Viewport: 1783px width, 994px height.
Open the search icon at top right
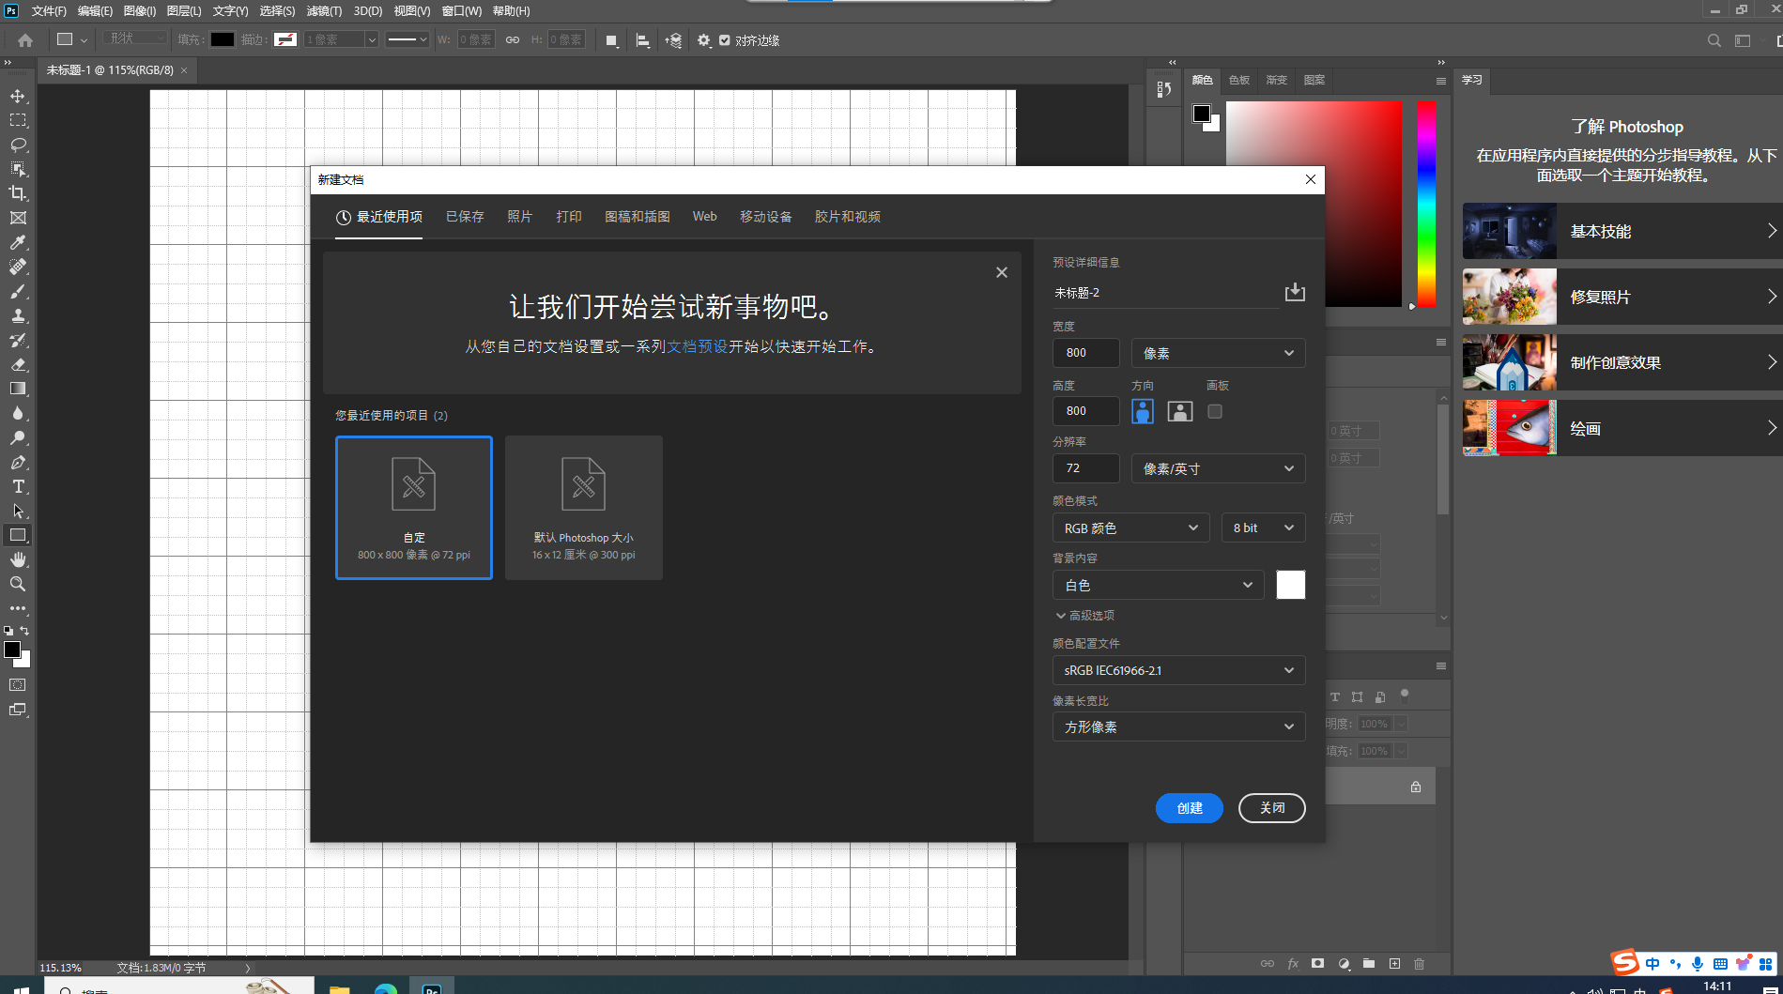[1714, 40]
